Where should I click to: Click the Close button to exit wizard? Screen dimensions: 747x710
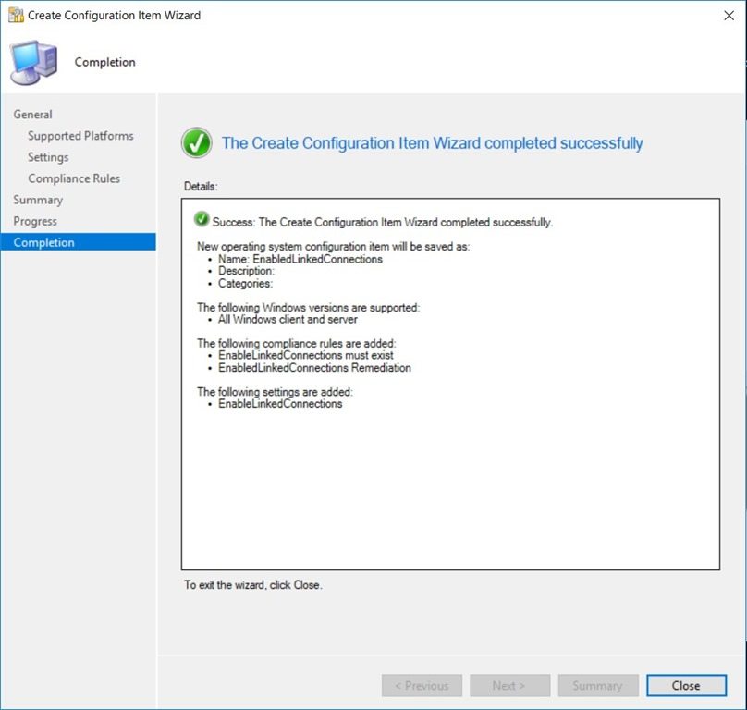686,685
